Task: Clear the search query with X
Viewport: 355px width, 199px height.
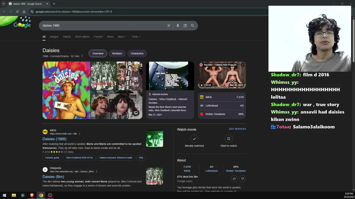Action: (x=169, y=25)
